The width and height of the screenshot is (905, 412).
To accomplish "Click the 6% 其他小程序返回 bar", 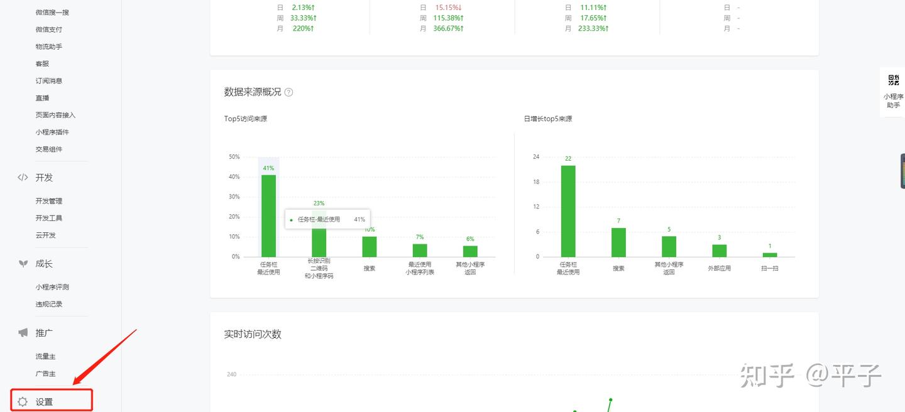I will 470,251.
